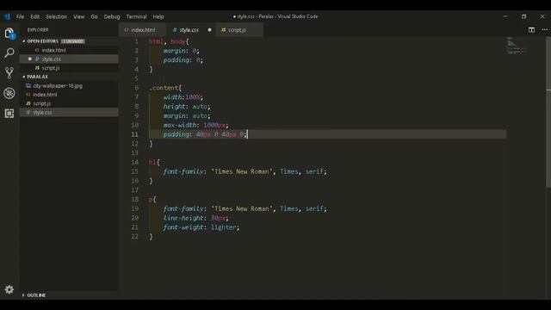Open the View menu
The width and height of the screenshot is (551, 310).
pos(78,16)
